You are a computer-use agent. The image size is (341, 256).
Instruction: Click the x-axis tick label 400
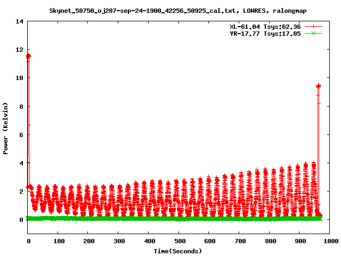pyautogui.click(x=150, y=241)
